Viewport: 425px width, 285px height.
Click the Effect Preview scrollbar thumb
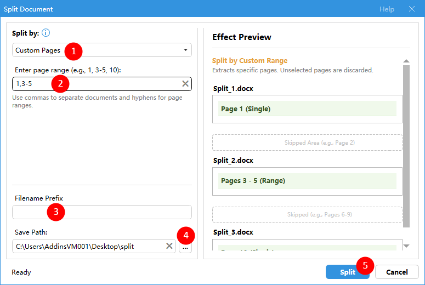(406, 146)
